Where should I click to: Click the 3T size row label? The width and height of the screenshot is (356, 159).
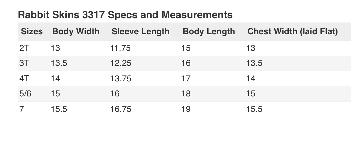click(24, 63)
